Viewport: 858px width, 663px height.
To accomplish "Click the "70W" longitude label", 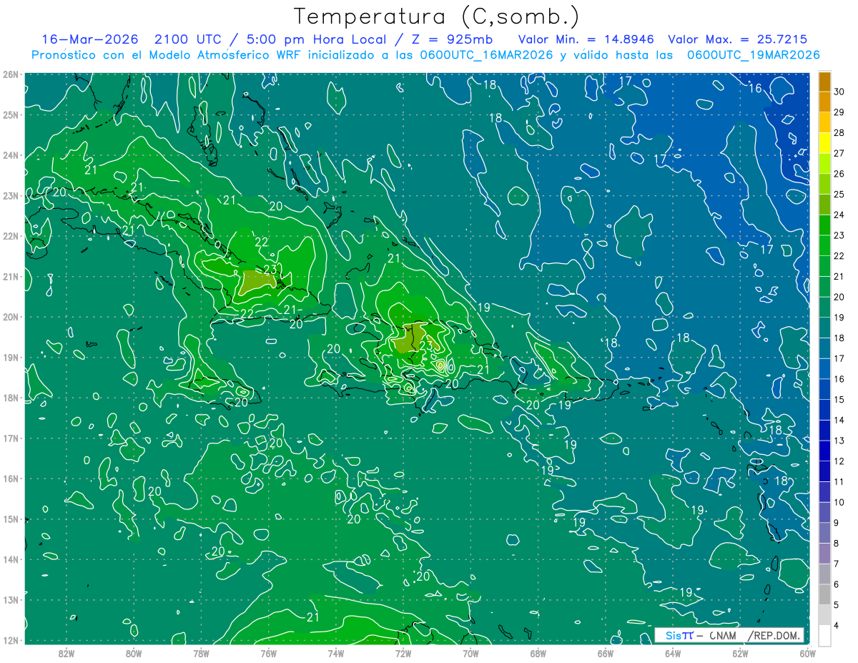I will tap(470, 653).
